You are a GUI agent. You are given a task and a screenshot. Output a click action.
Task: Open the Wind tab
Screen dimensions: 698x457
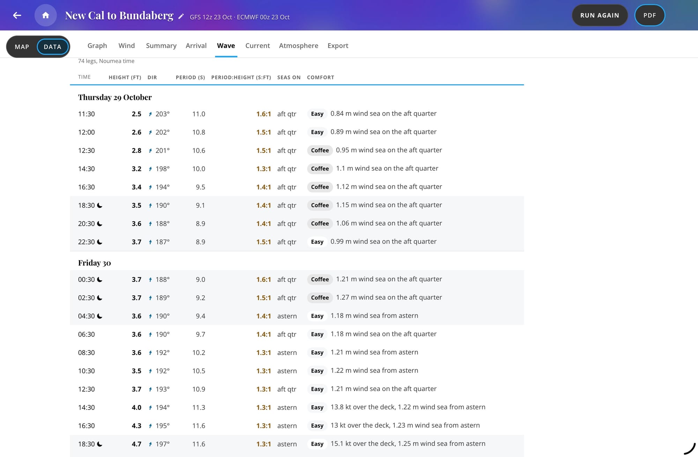126,45
